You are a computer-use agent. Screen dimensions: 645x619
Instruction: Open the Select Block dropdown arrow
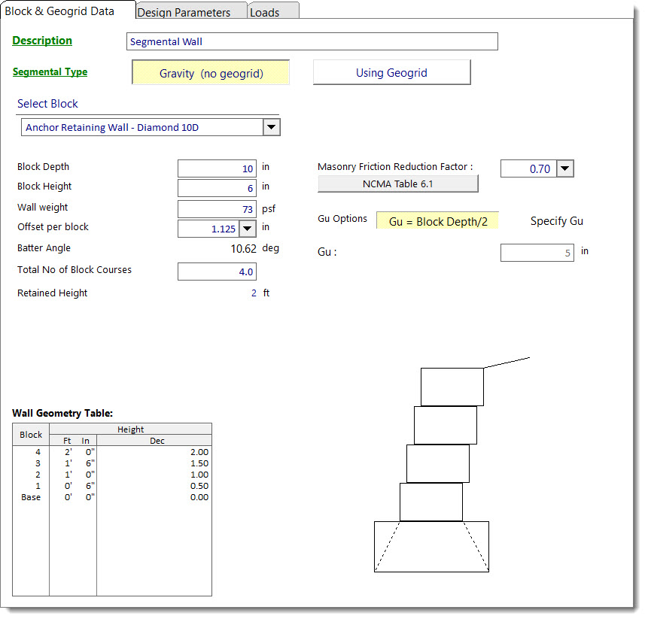pyautogui.click(x=271, y=128)
